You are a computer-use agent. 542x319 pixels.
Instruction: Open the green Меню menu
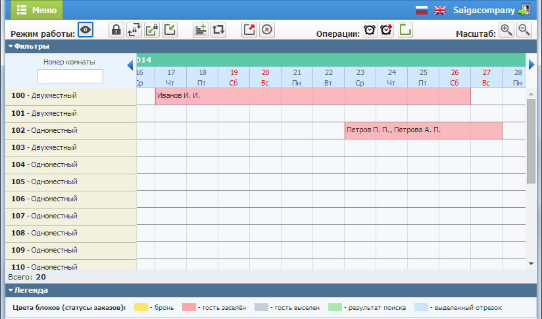click(x=37, y=10)
